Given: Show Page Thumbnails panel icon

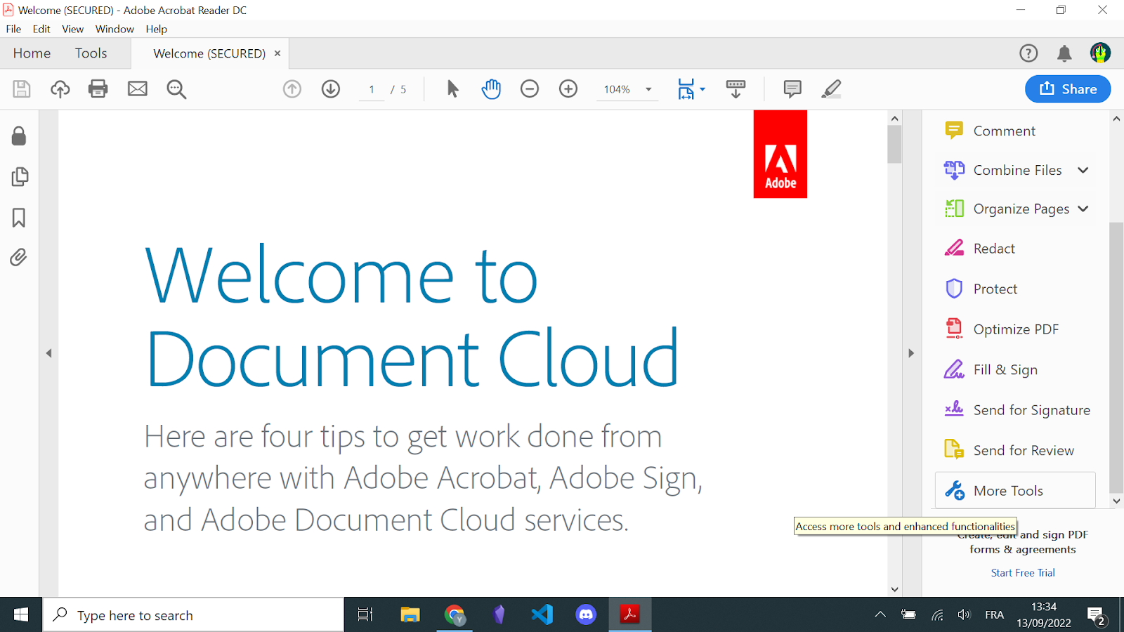Looking at the screenshot, I should [20, 177].
